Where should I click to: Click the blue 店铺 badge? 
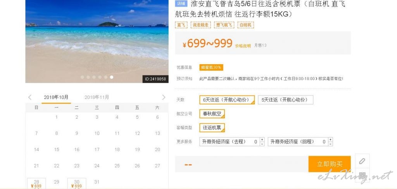[x=181, y=4]
